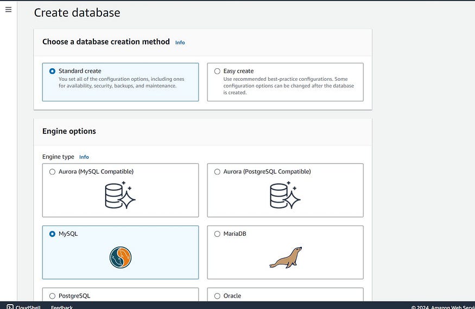Open Info link beside Engine type

(x=84, y=157)
